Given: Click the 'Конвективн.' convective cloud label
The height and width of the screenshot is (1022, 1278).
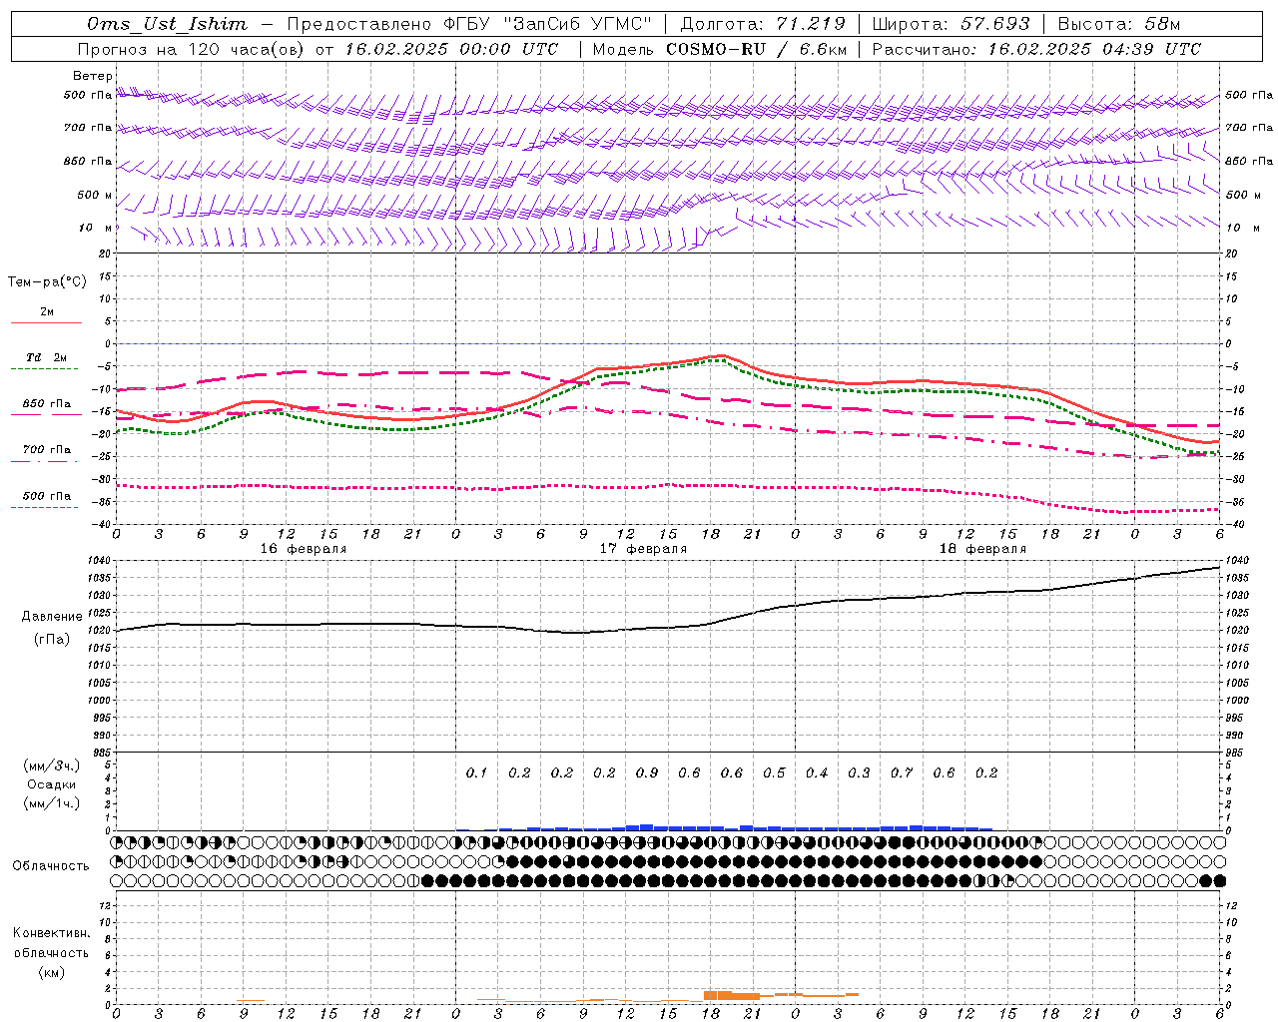Looking at the screenshot, I should click(51, 933).
